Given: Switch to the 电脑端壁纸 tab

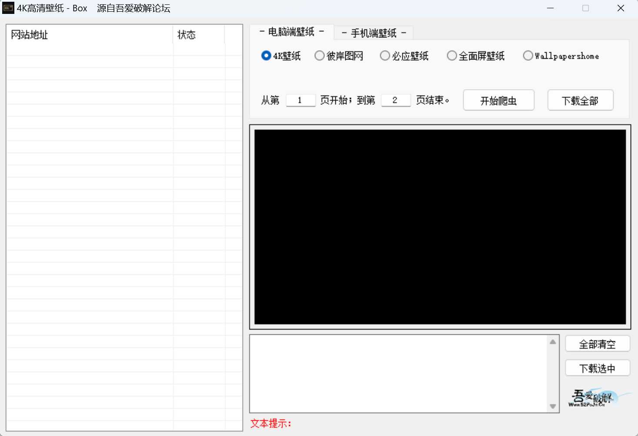Looking at the screenshot, I should (x=291, y=32).
